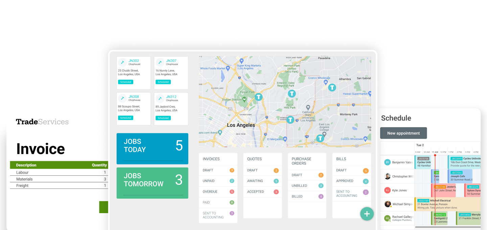487x230 pixels.
Task: Open the Draft row under Quotes
Action: 262,170
